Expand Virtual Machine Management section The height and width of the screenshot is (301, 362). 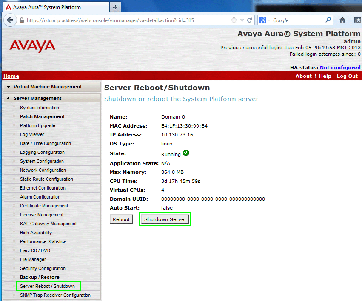point(52,87)
